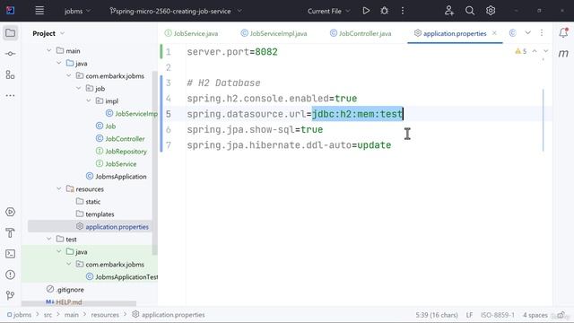
Task: Go to previous highlighted problem
Action: (535, 51)
